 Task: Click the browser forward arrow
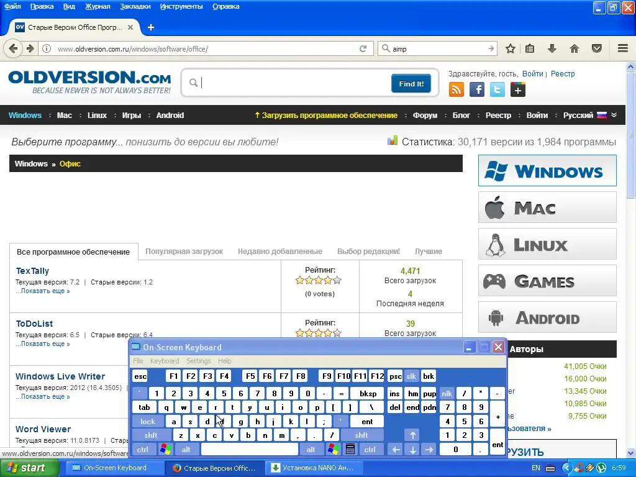tap(30, 48)
